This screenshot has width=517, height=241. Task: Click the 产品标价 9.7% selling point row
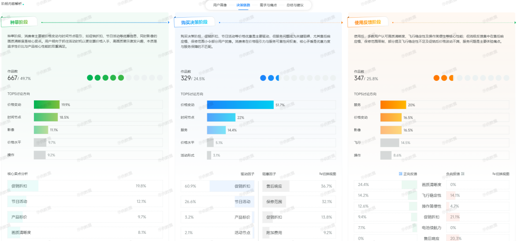coord(85,217)
